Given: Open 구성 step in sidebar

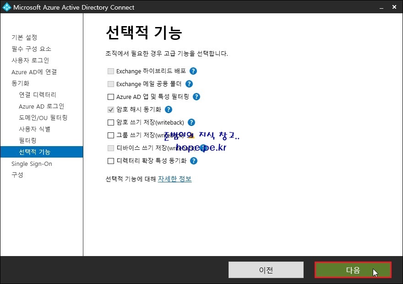Looking at the screenshot, I should 17,175.
